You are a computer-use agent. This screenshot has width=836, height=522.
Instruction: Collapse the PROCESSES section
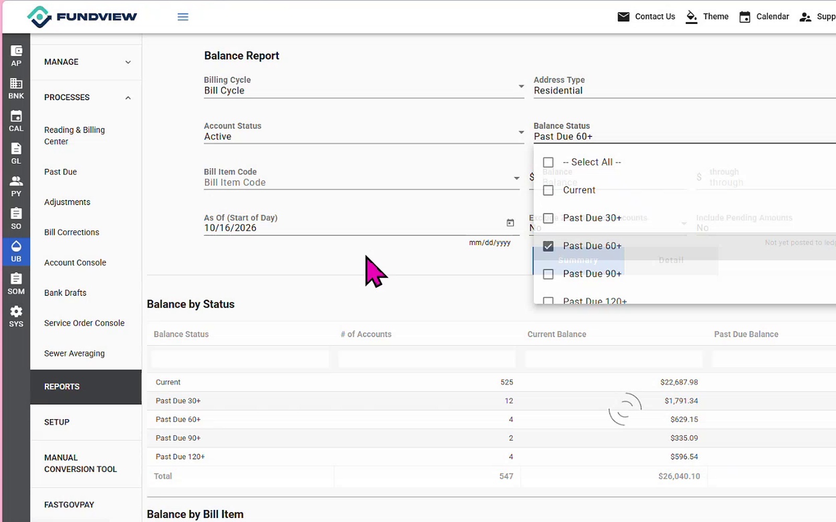[86, 98]
